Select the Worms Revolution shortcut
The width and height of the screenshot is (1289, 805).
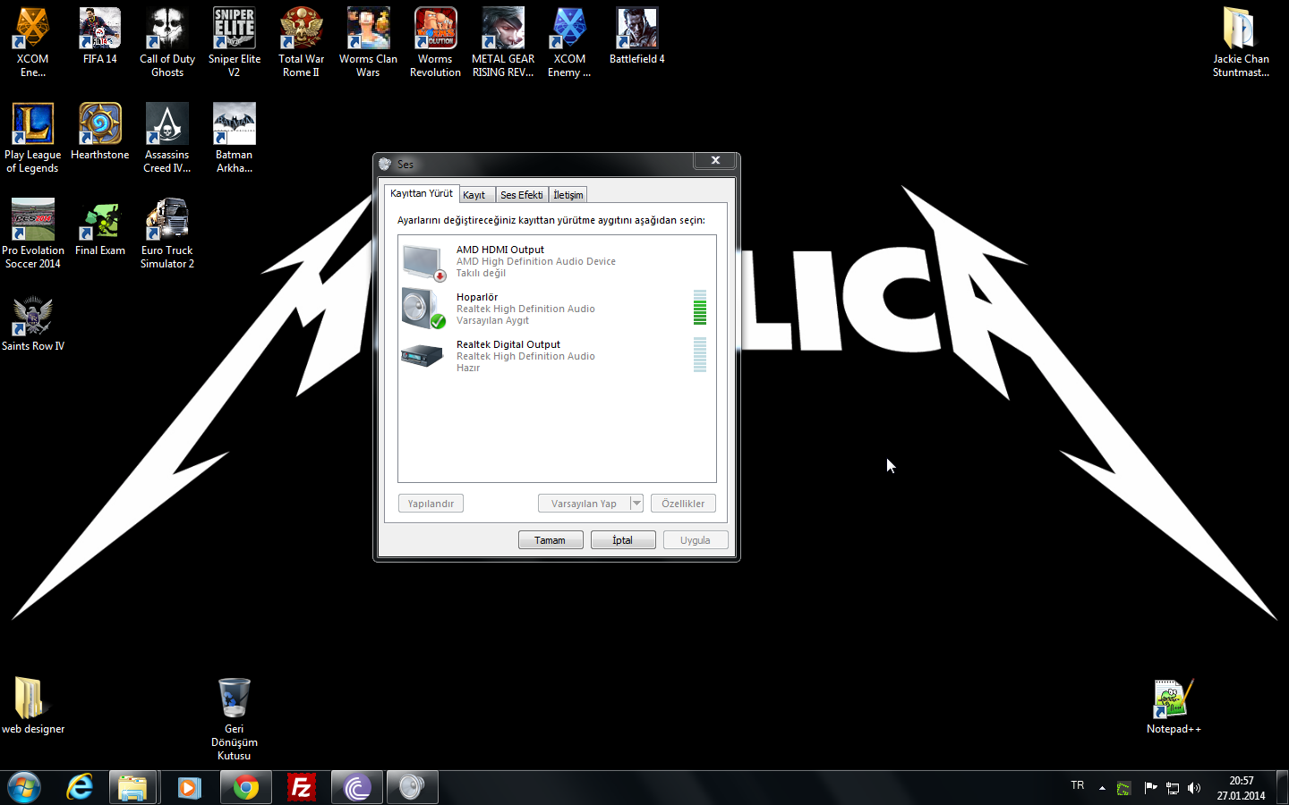click(x=436, y=42)
